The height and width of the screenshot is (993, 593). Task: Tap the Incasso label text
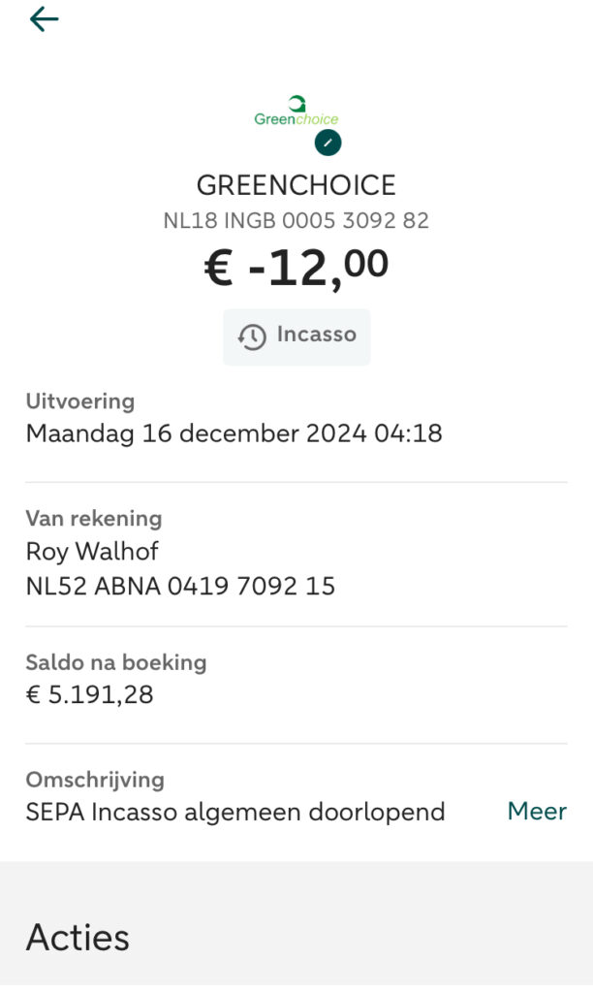point(317,336)
